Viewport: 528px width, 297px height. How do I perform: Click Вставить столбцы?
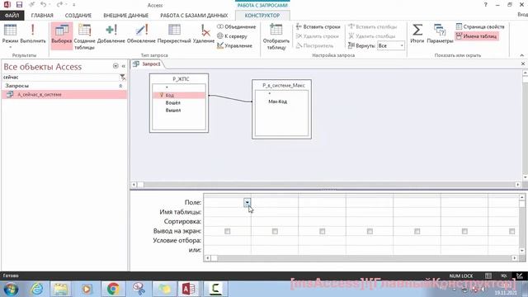pyautogui.click(x=372, y=26)
